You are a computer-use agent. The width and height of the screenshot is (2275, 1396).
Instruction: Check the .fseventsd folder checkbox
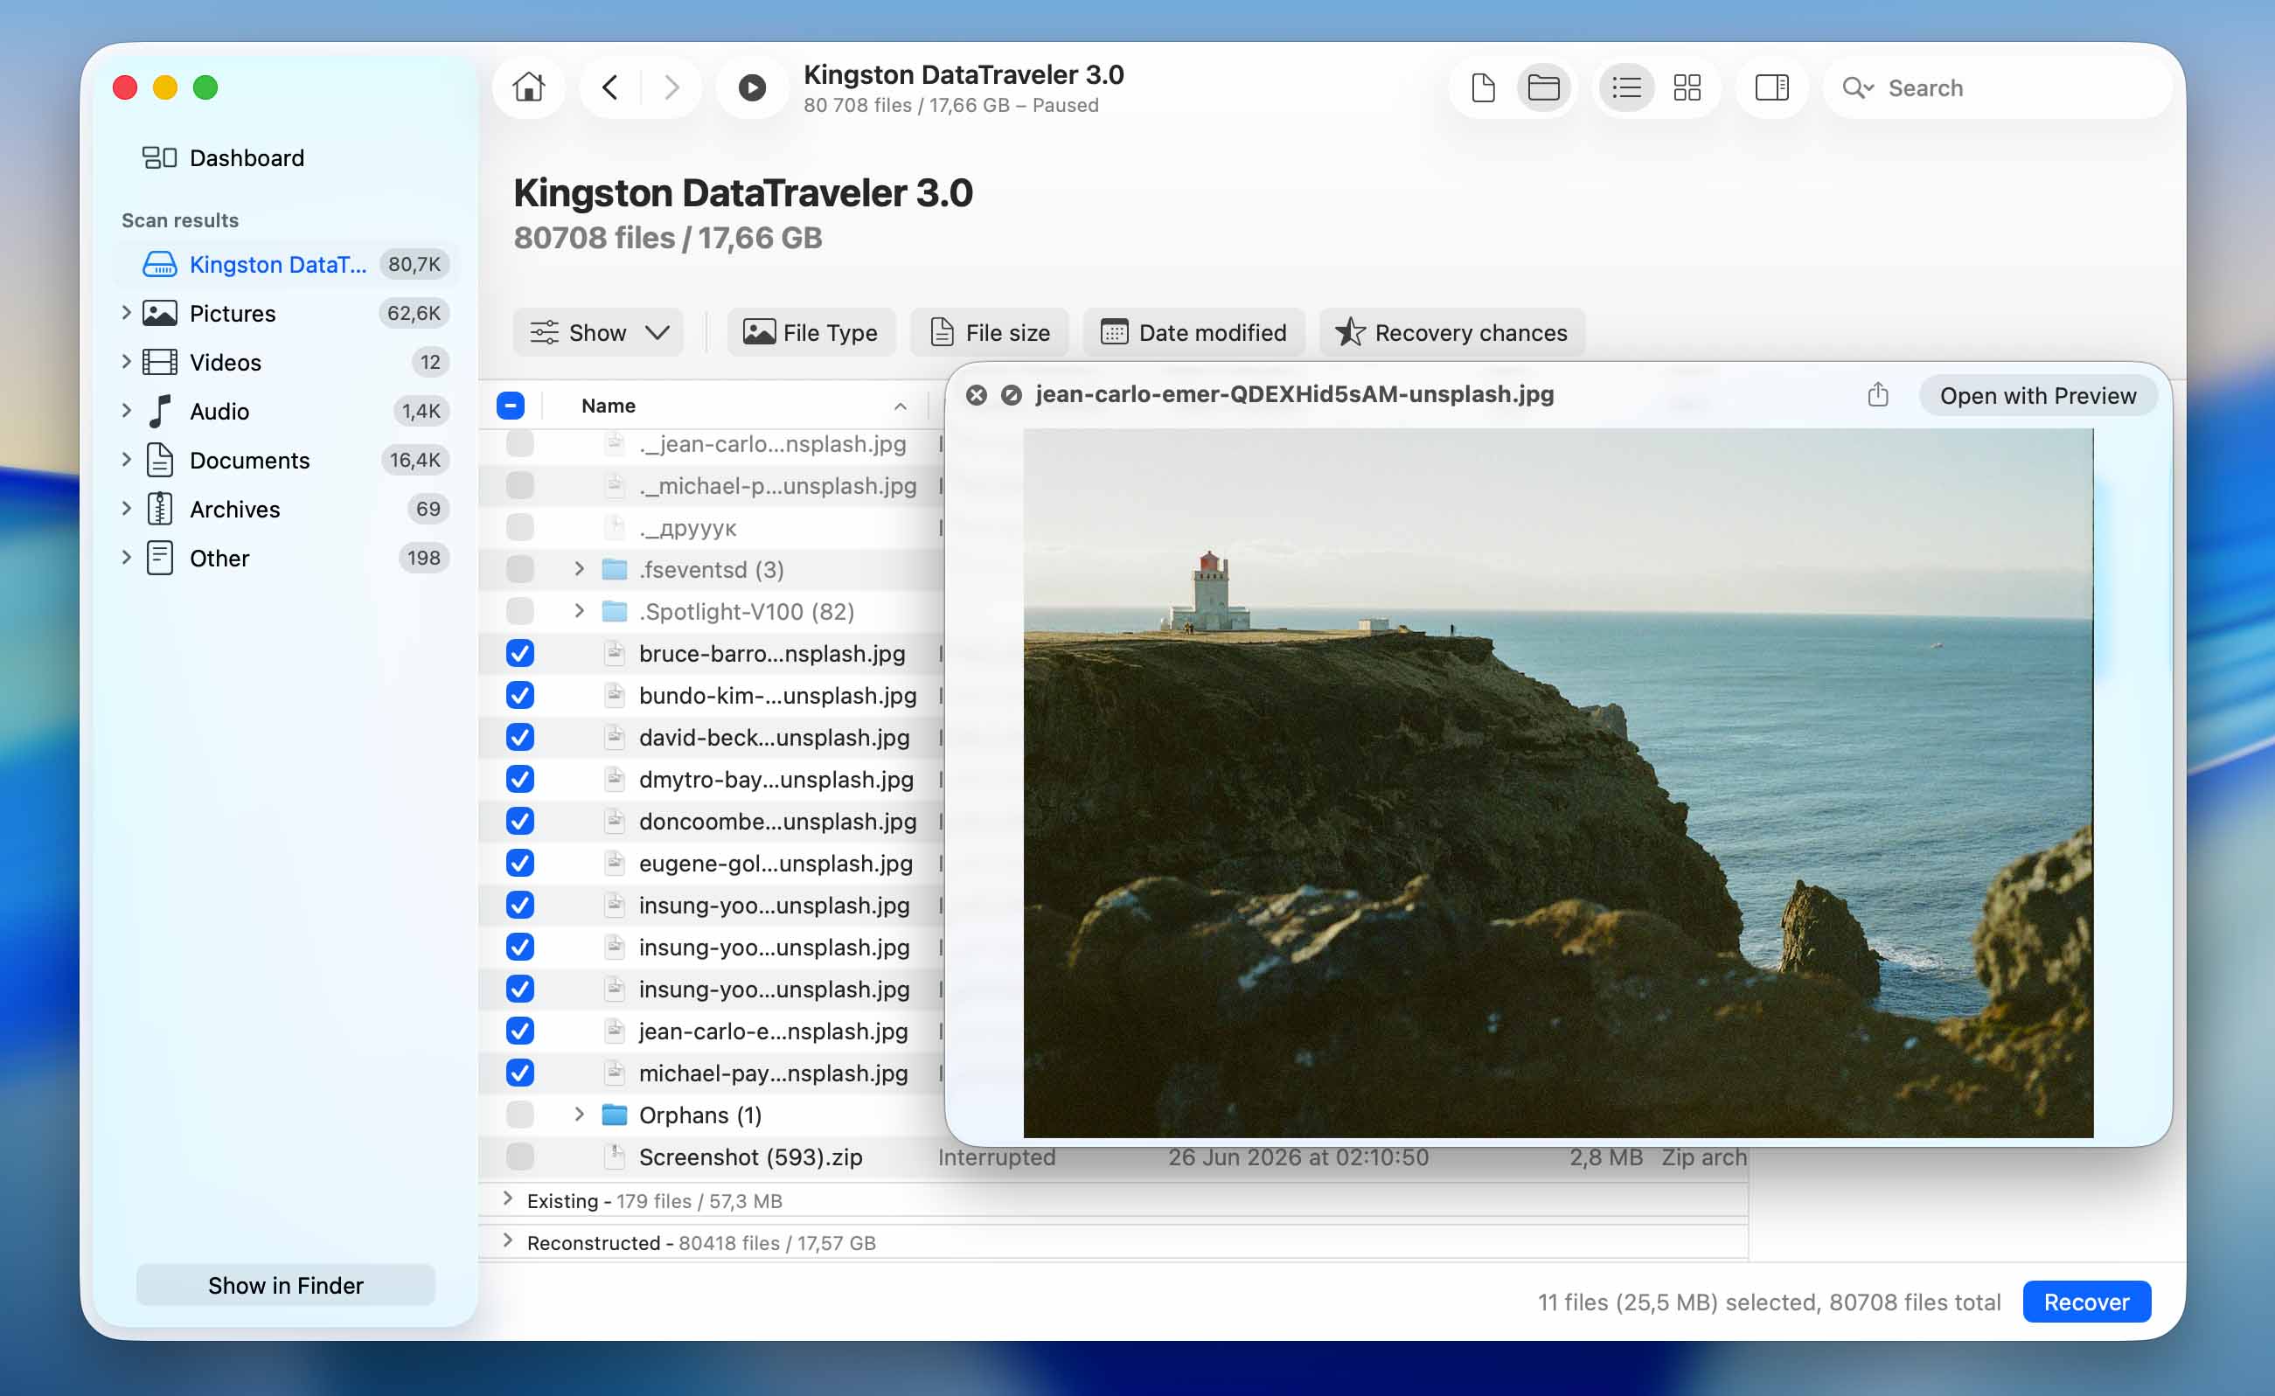pyautogui.click(x=520, y=570)
